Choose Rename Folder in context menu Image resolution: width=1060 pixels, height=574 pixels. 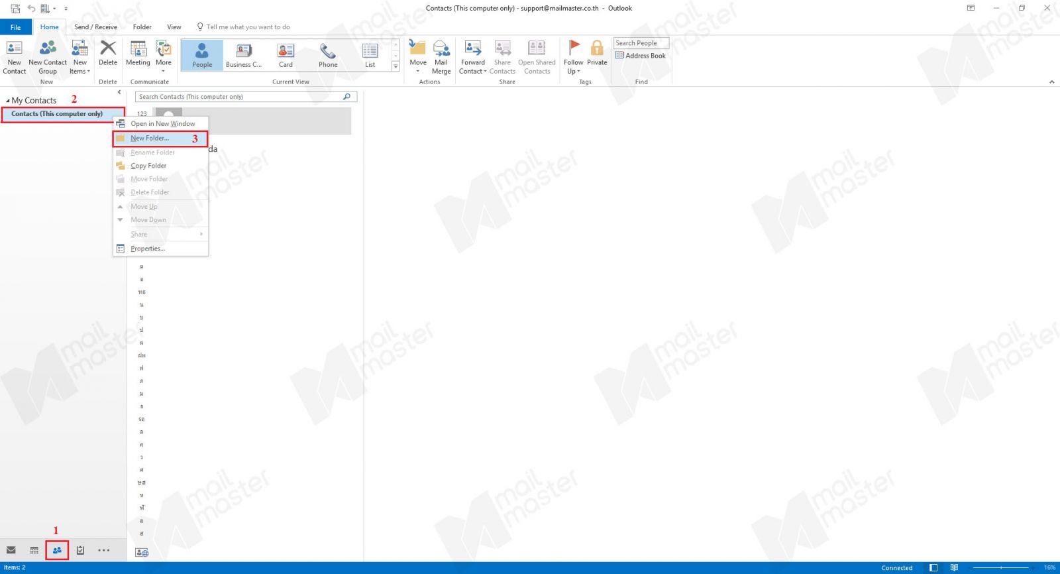(x=161, y=152)
